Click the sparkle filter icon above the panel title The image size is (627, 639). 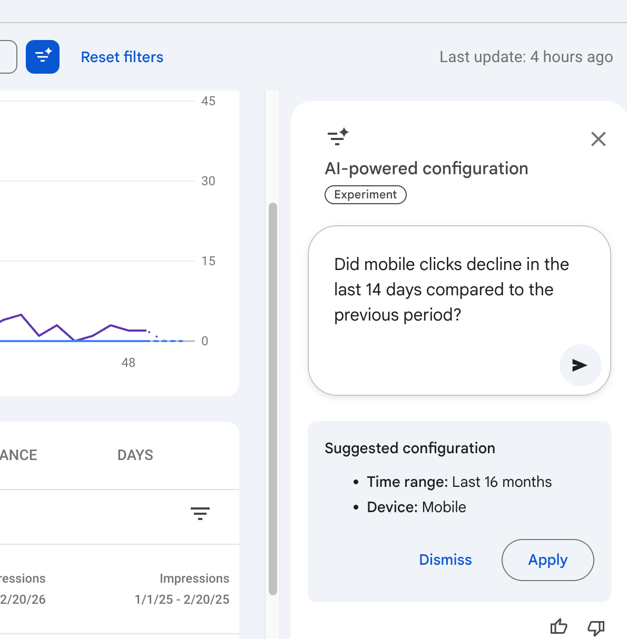click(337, 137)
